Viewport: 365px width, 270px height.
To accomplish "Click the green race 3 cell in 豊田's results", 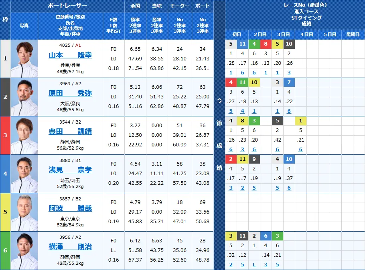I will click(x=254, y=120).
